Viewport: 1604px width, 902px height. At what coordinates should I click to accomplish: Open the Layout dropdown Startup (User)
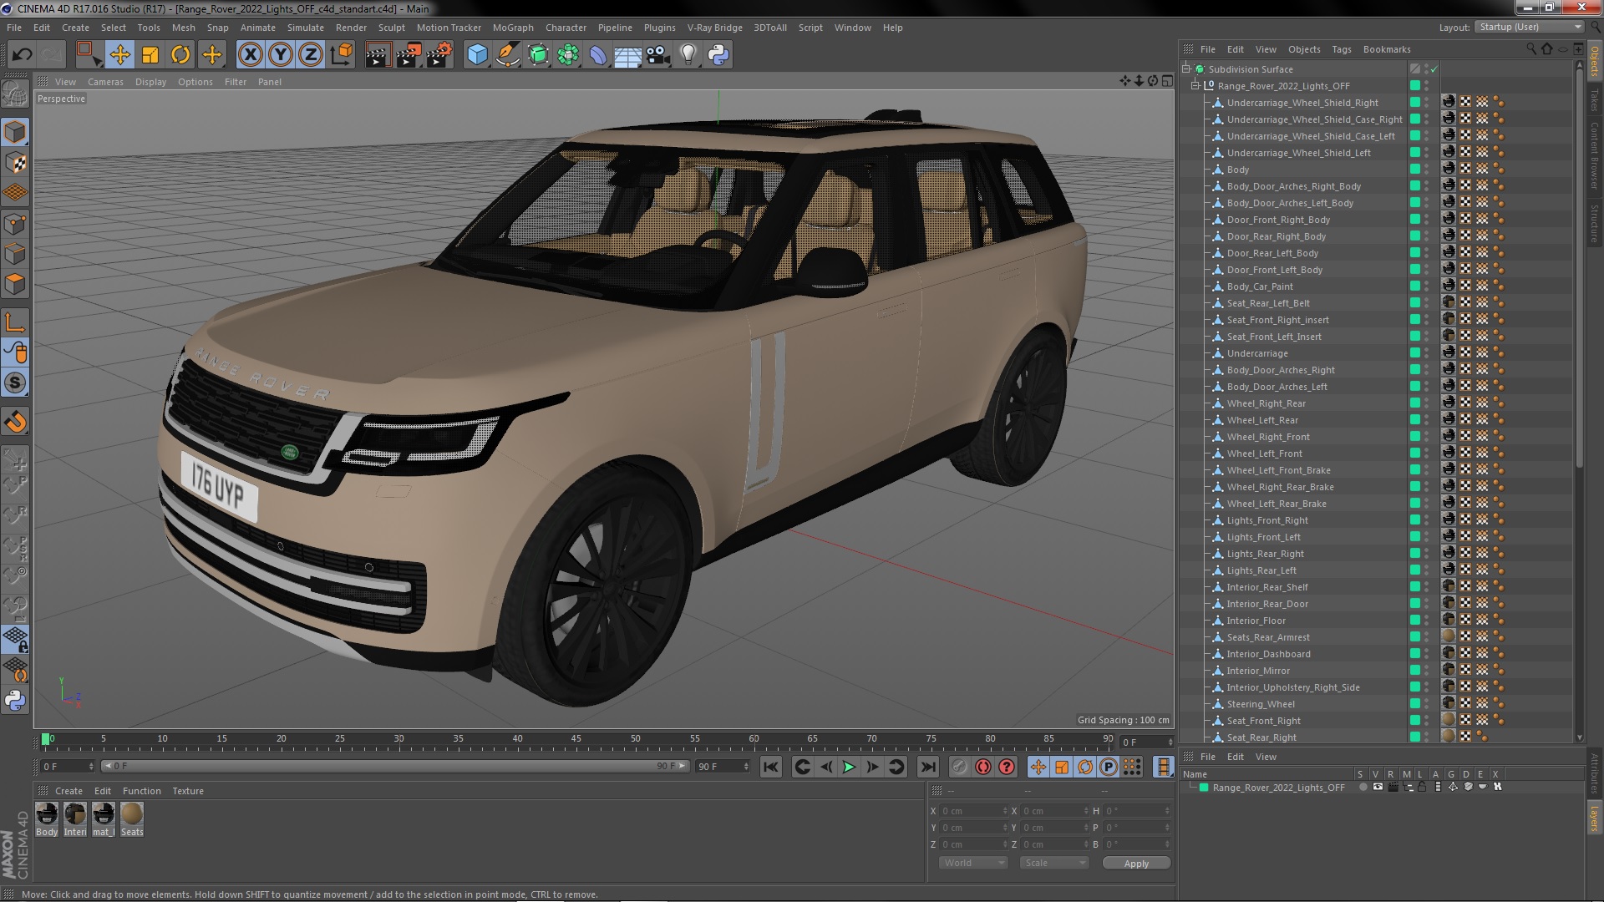click(1529, 27)
